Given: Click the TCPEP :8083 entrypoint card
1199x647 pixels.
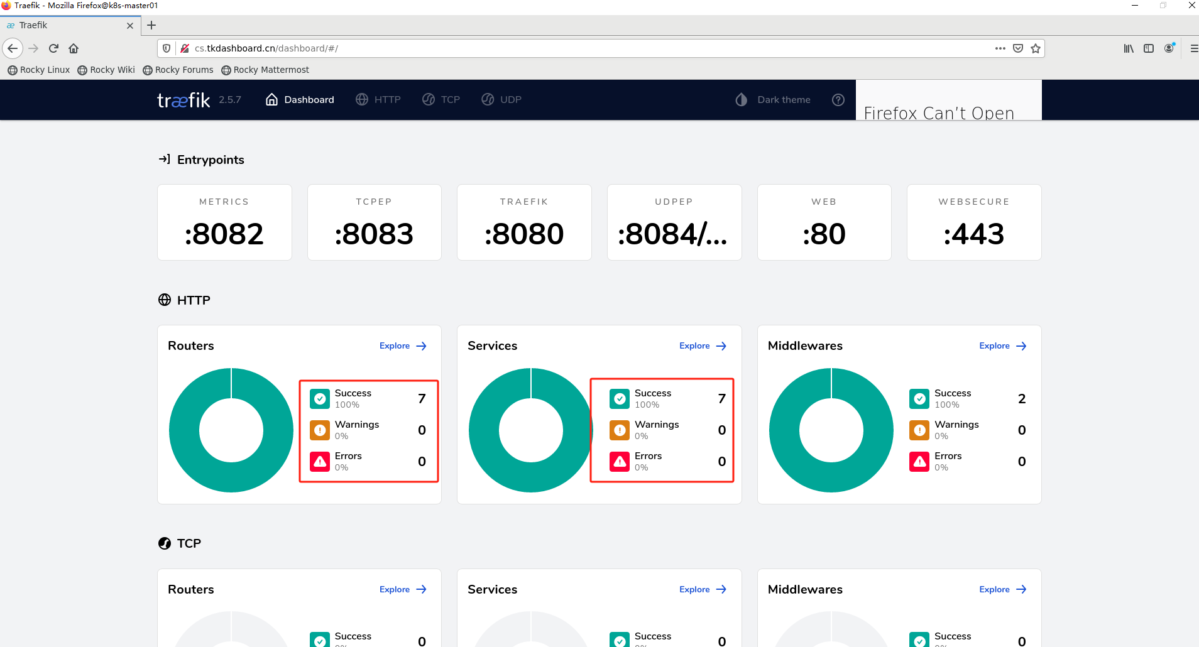Looking at the screenshot, I should (375, 222).
